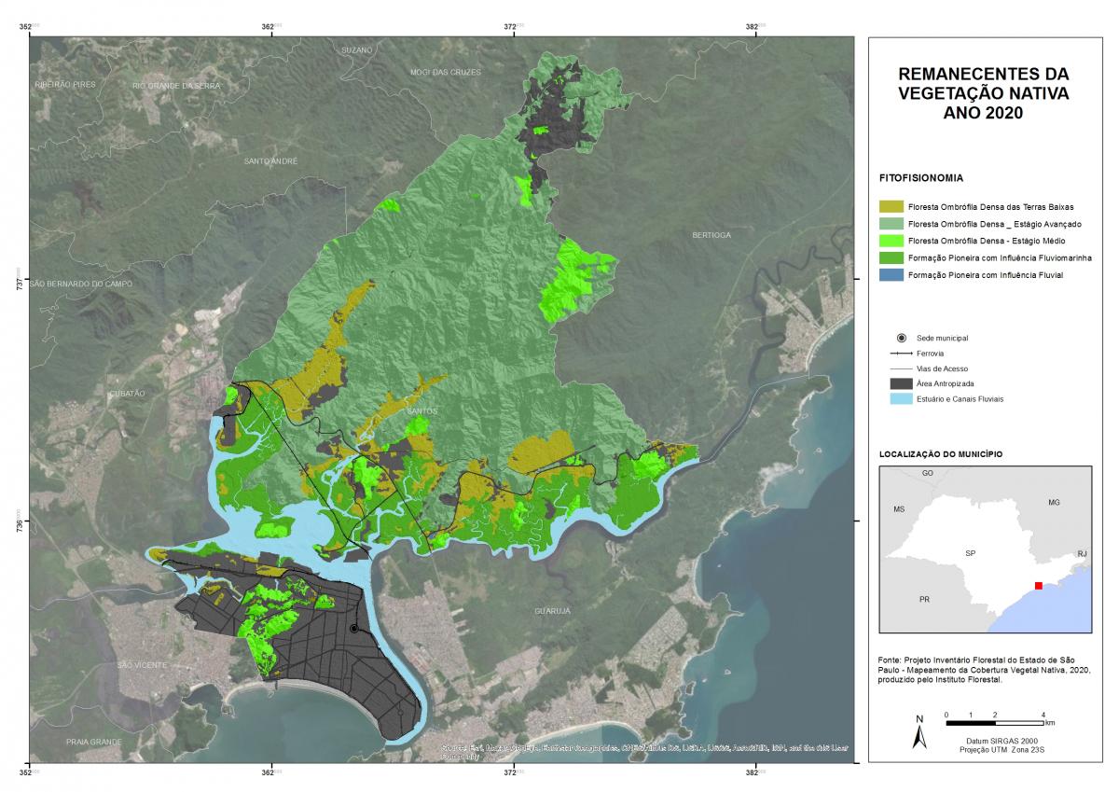Viewport: 1119px width, 792px height.
Task: Click the Área Antropizada dark gray legend box
Action: coord(904,383)
